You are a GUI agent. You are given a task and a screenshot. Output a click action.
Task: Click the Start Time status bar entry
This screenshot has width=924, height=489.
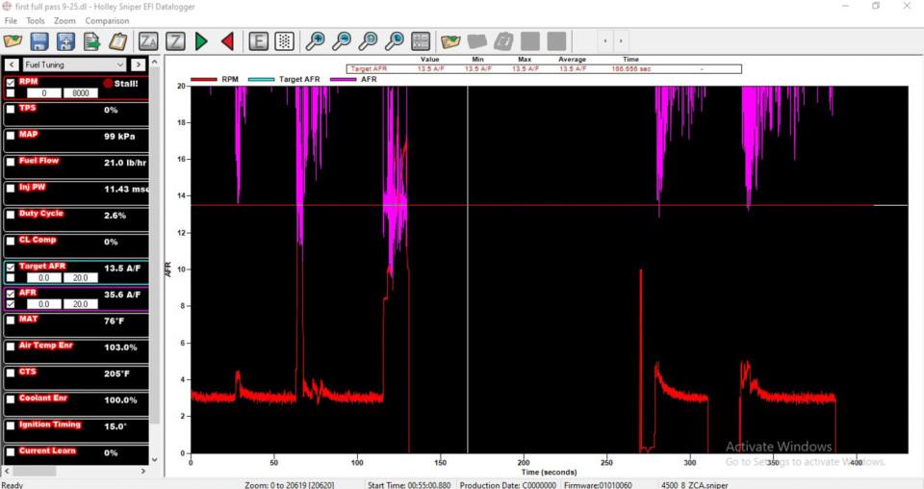click(409, 485)
